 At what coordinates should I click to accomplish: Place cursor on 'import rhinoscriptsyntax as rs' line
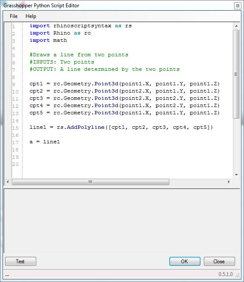[x=81, y=26]
